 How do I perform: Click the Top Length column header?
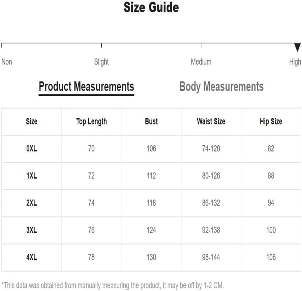(x=92, y=122)
